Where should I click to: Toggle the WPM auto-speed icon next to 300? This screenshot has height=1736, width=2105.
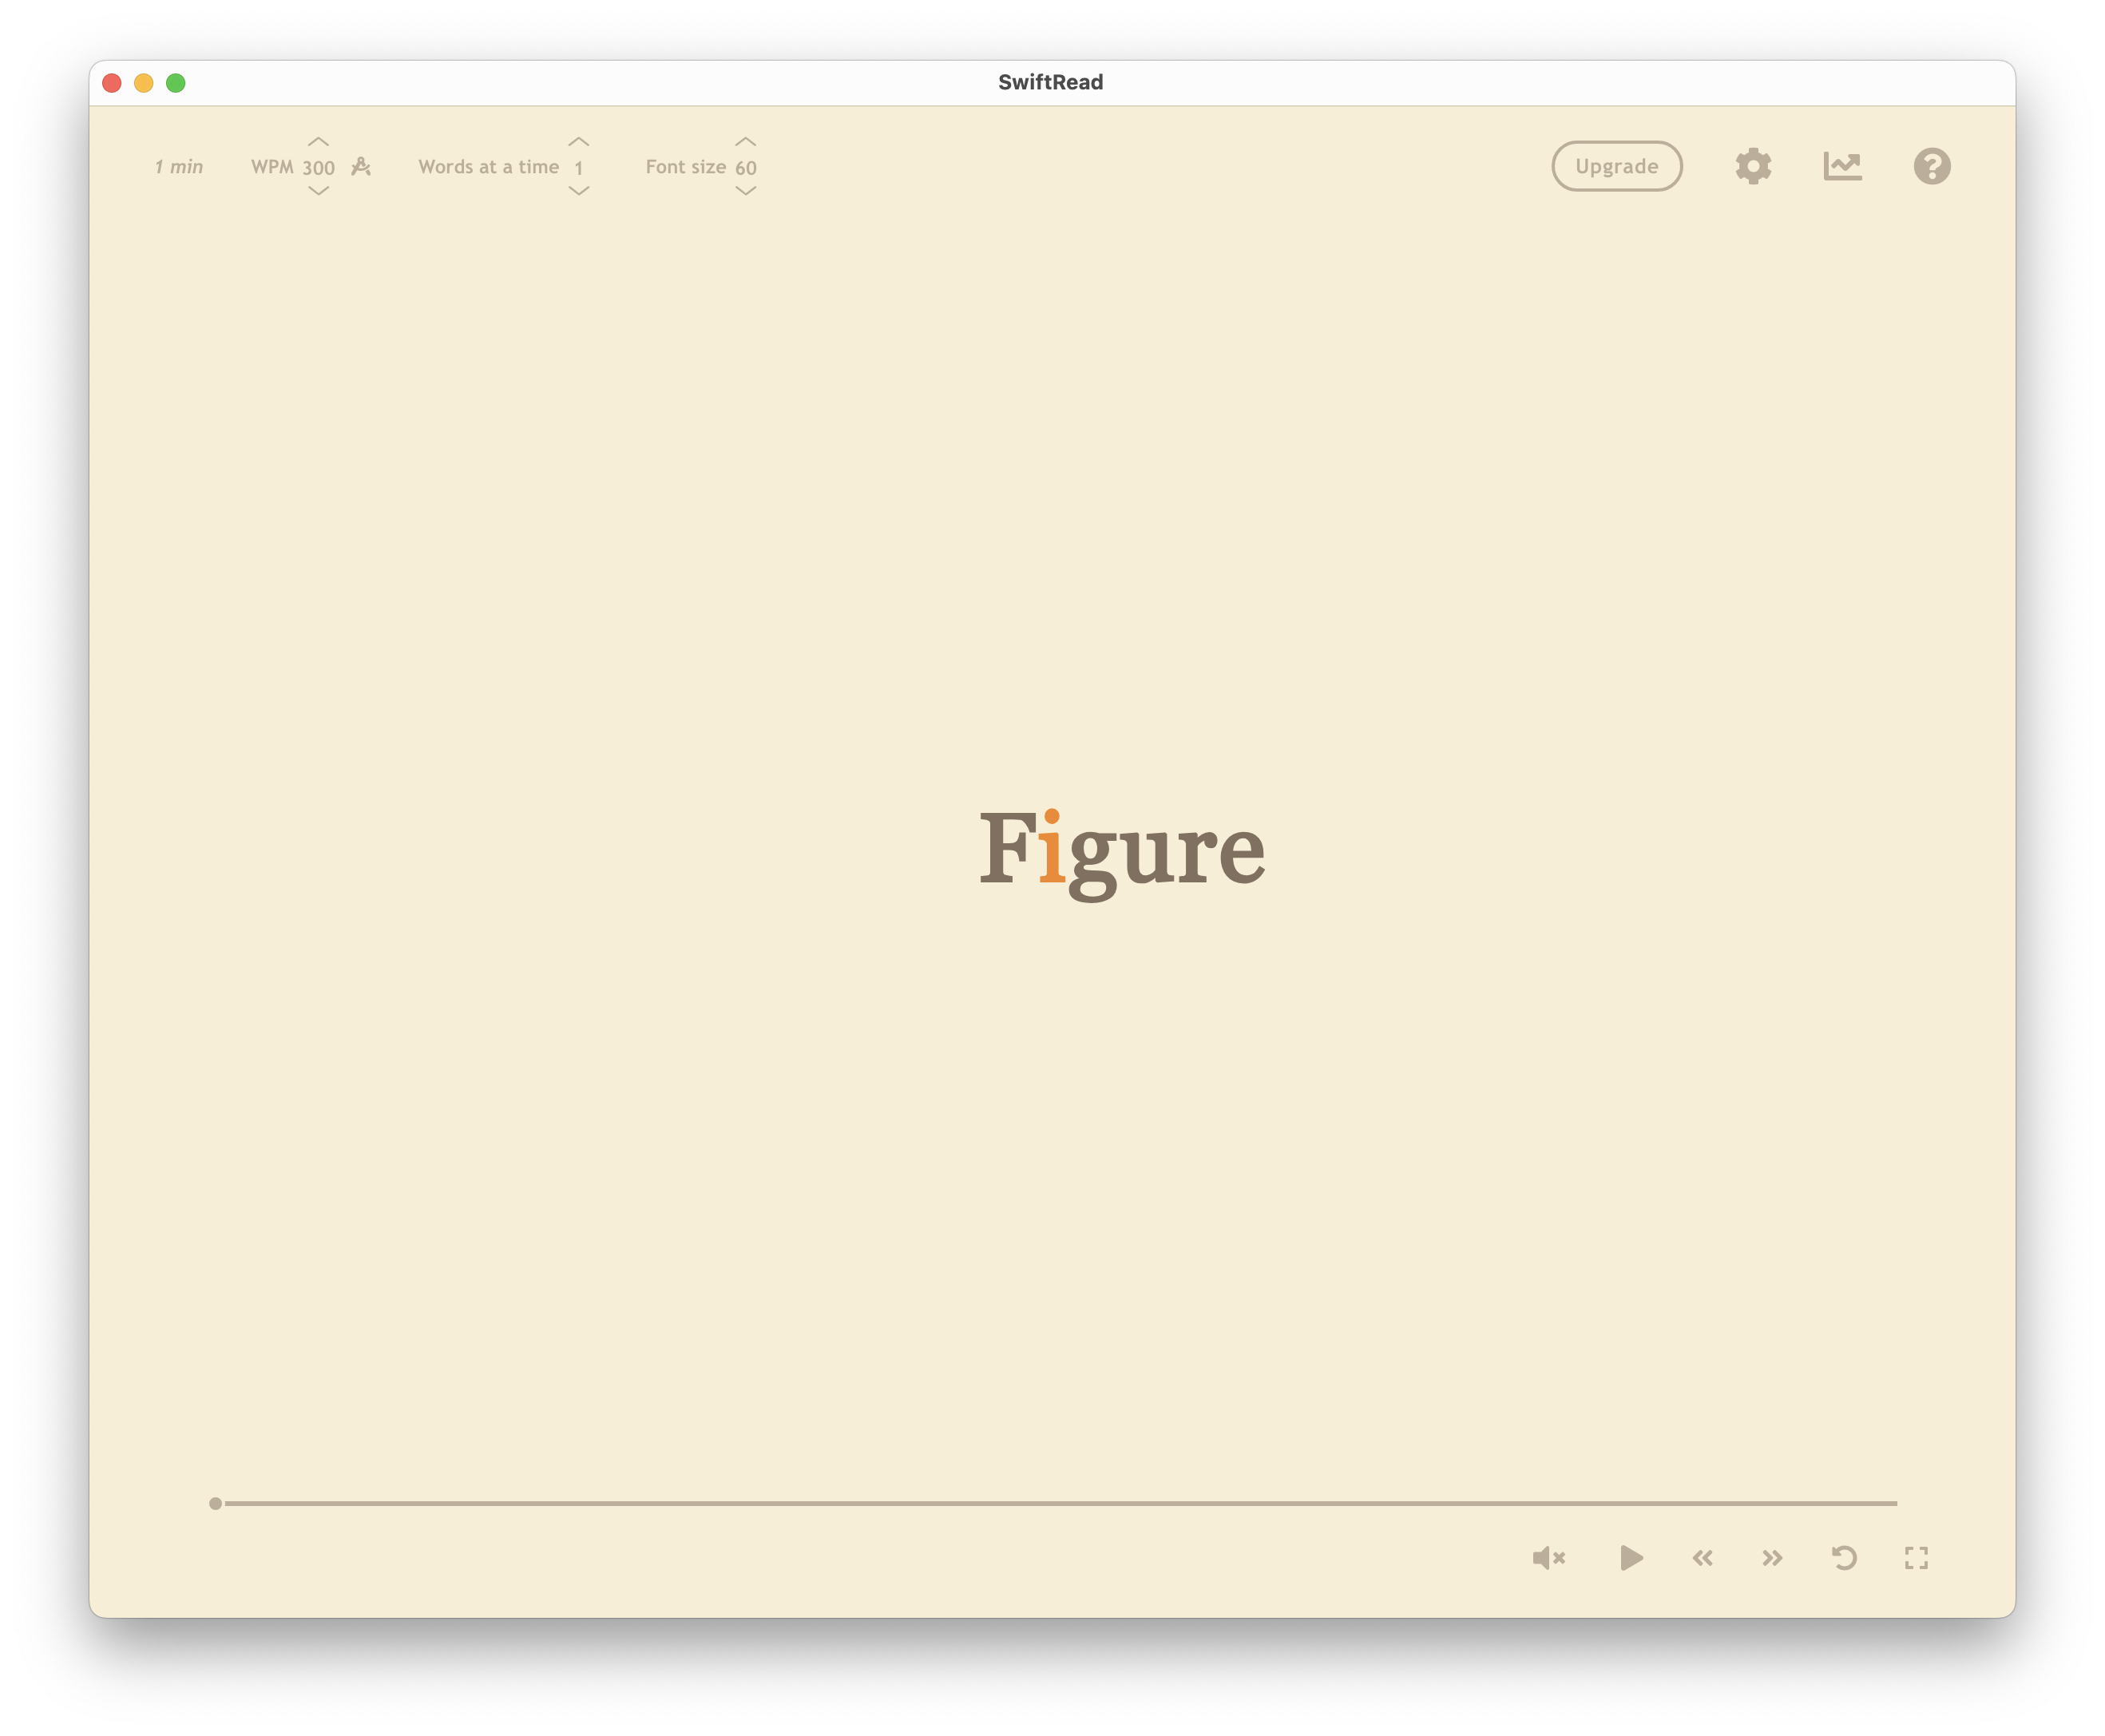click(361, 167)
